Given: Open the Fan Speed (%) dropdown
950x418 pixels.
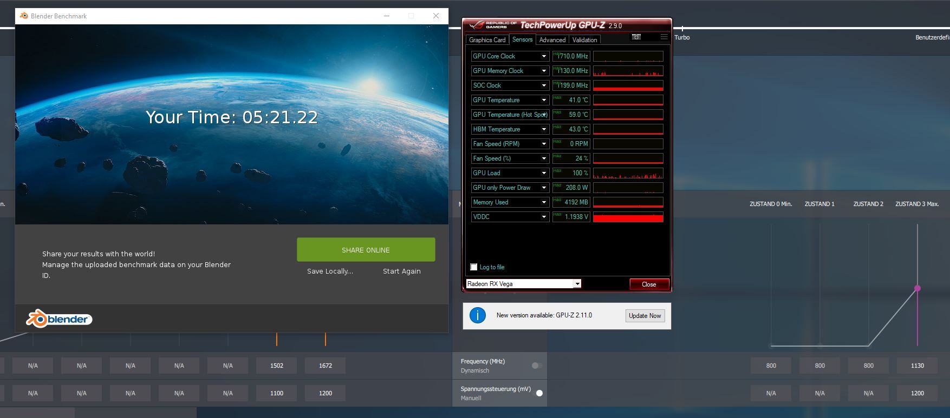Looking at the screenshot, I should tap(544, 158).
